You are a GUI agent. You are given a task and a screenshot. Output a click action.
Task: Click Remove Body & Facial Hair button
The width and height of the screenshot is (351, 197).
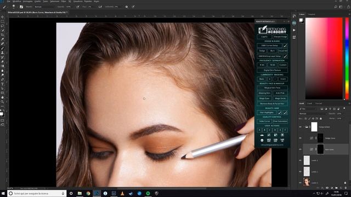point(272,103)
